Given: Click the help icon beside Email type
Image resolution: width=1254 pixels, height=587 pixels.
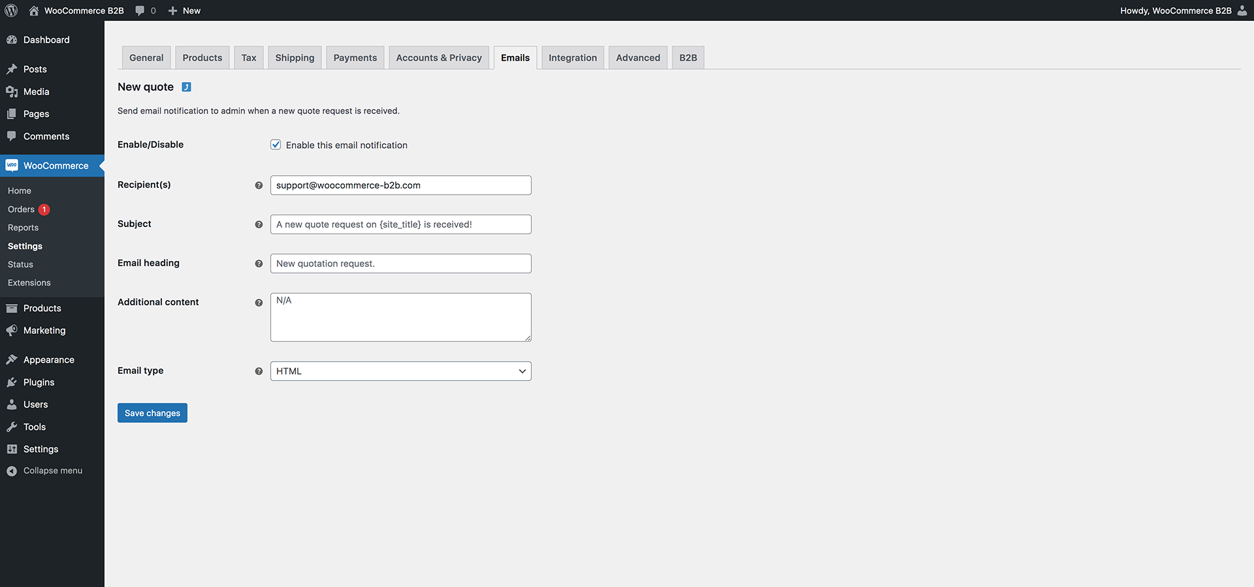Looking at the screenshot, I should click(x=259, y=371).
